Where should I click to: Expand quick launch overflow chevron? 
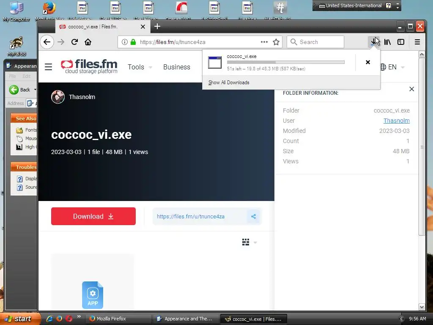(79, 317)
